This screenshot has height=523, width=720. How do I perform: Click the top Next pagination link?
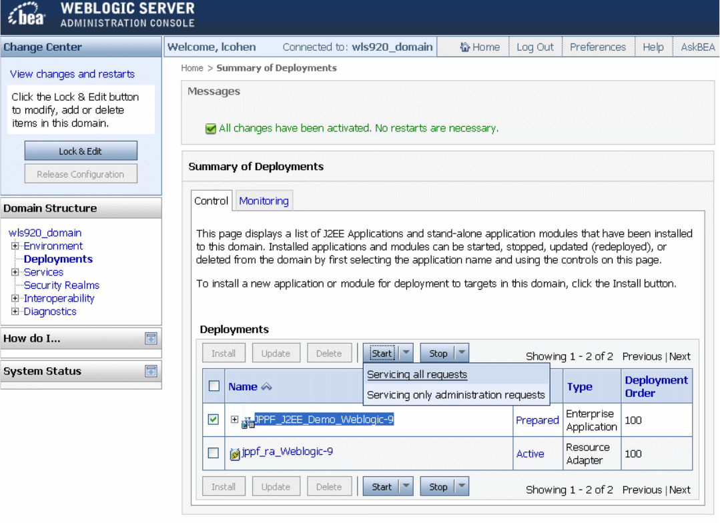(679, 356)
